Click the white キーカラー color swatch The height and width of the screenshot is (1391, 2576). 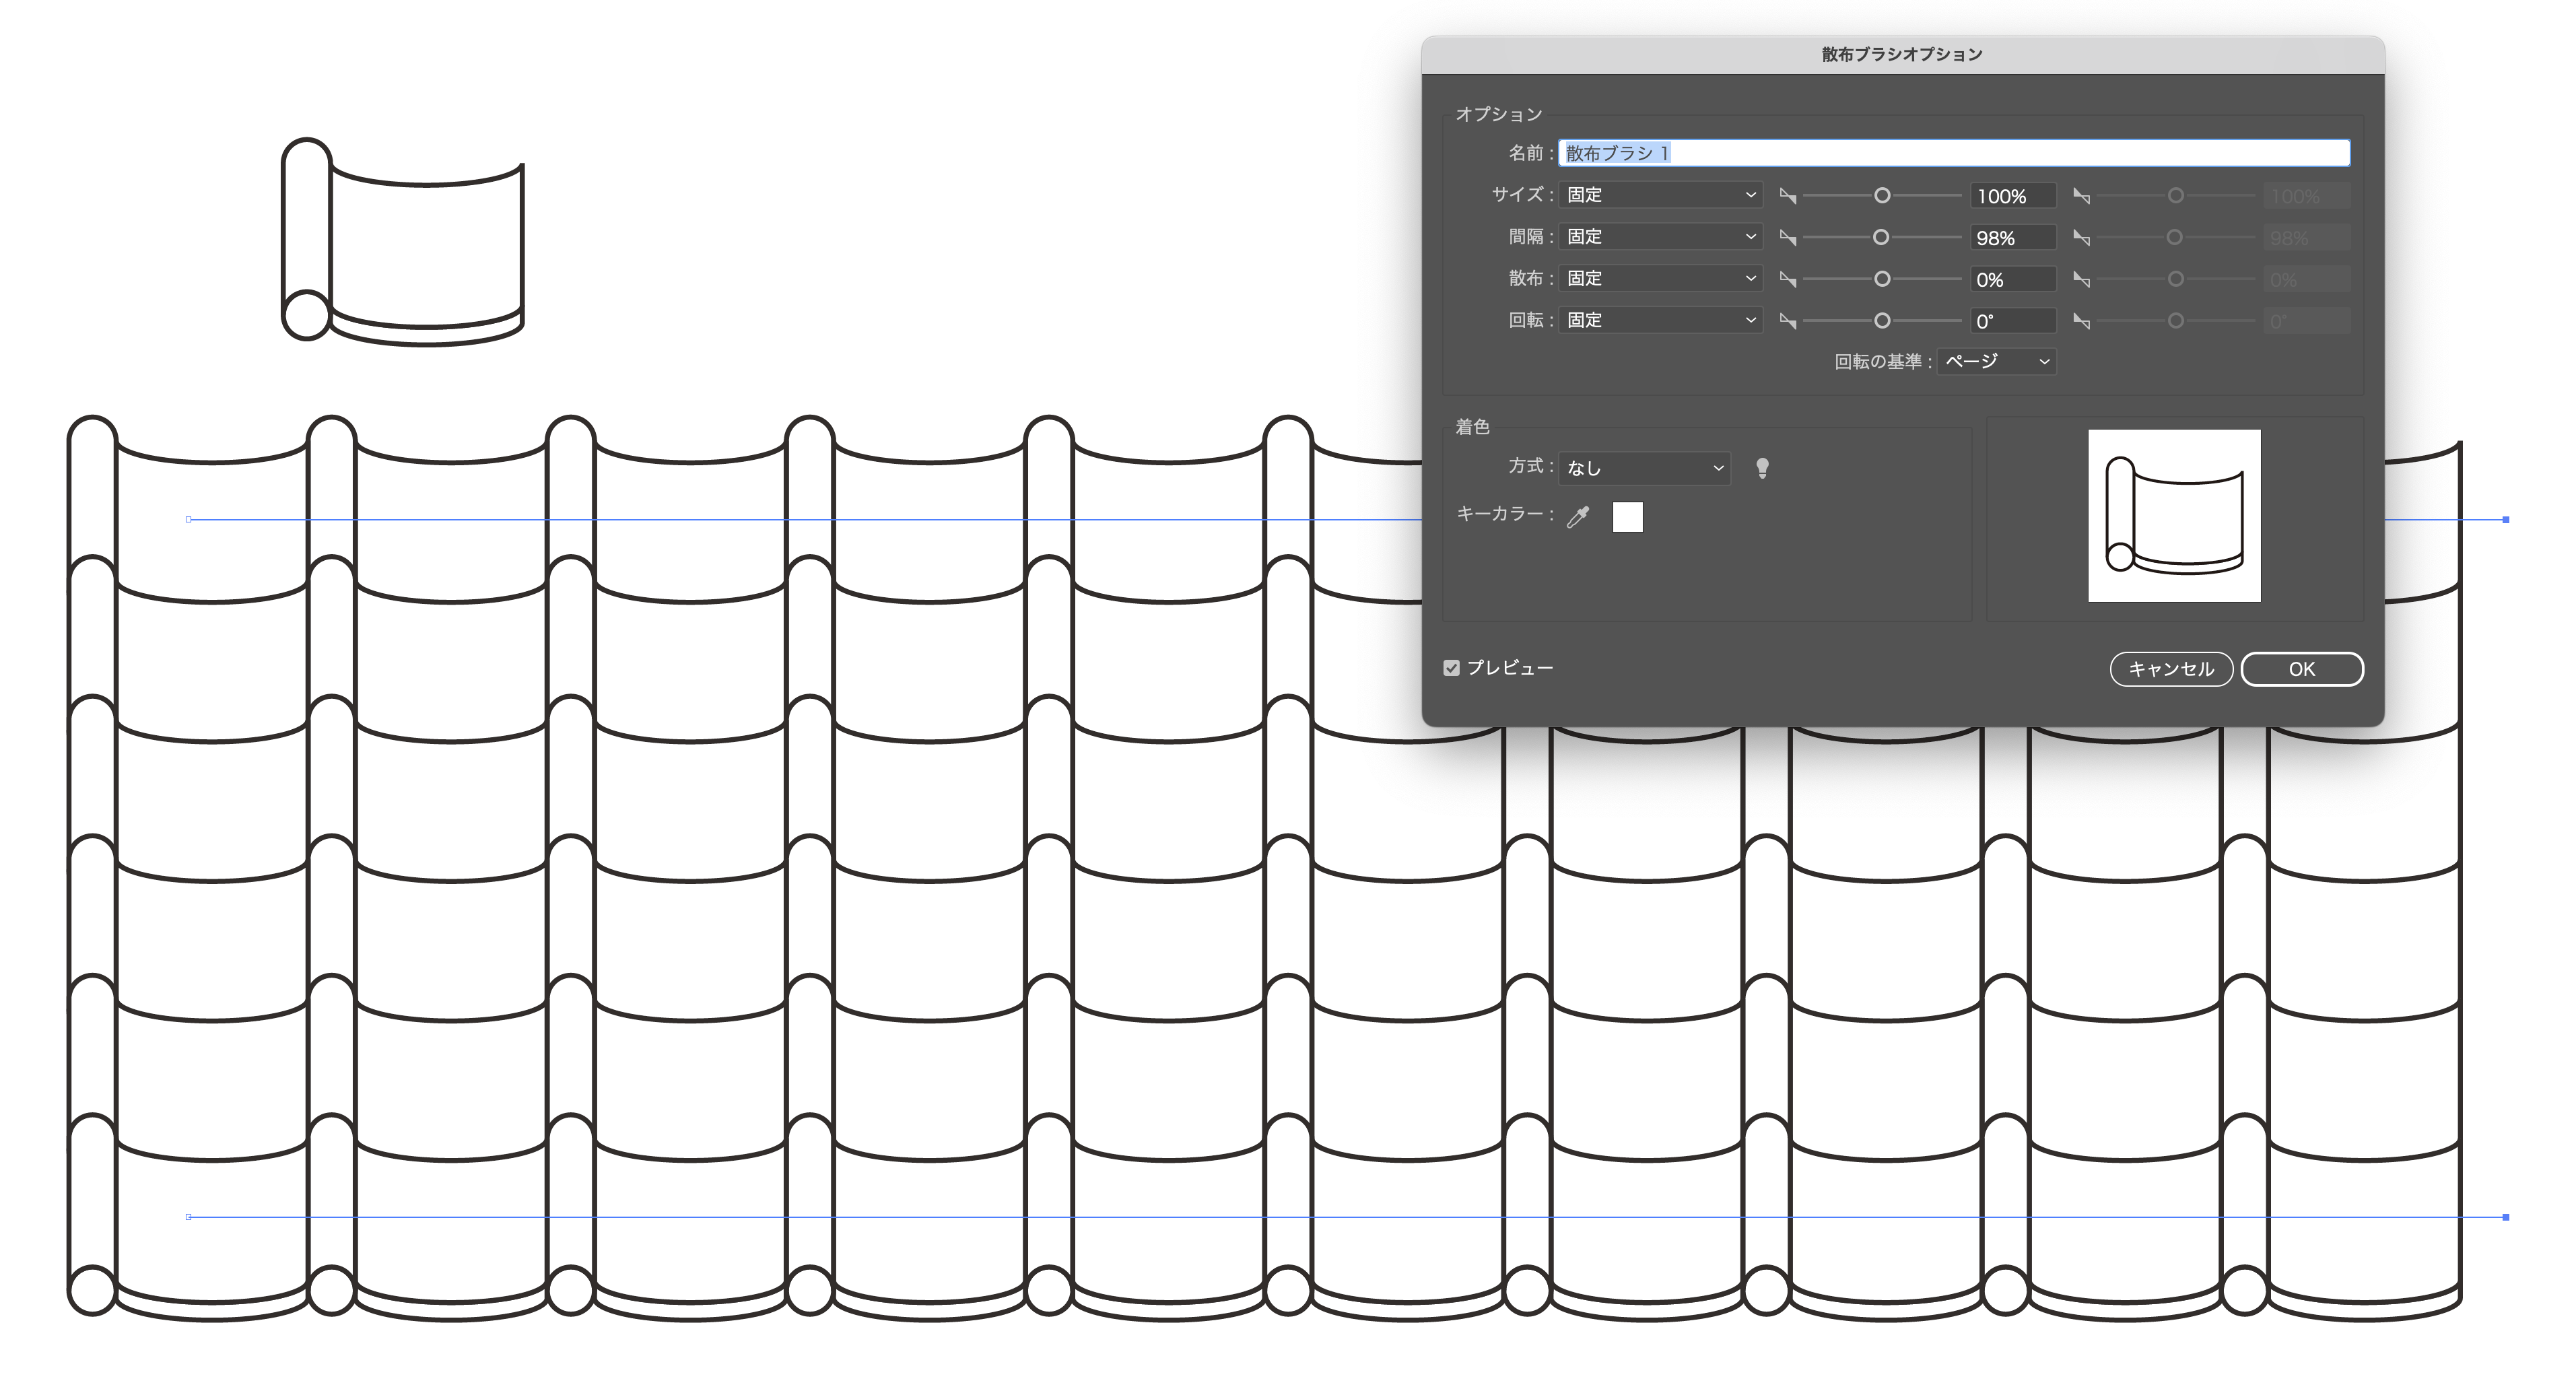tap(1628, 516)
